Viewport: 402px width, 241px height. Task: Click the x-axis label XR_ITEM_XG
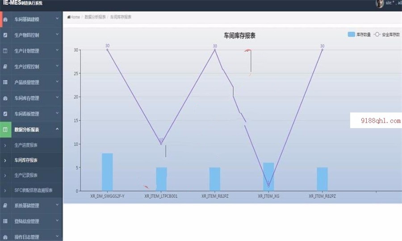point(268,196)
